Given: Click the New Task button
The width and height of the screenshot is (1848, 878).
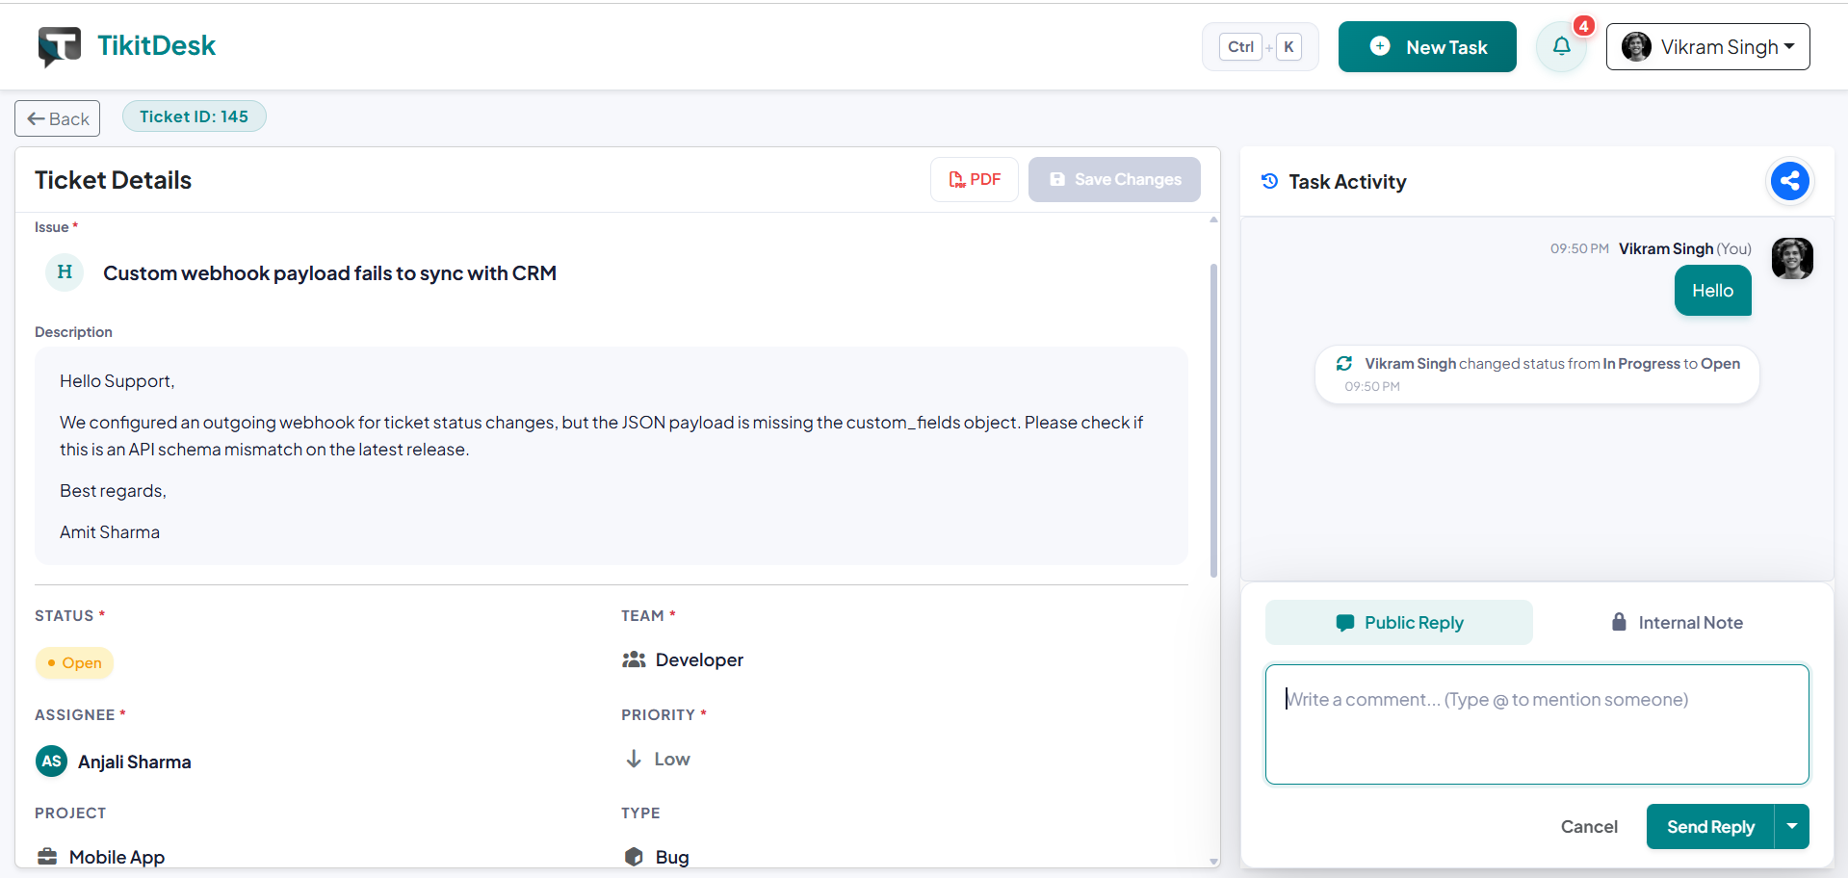Looking at the screenshot, I should coord(1427,46).
